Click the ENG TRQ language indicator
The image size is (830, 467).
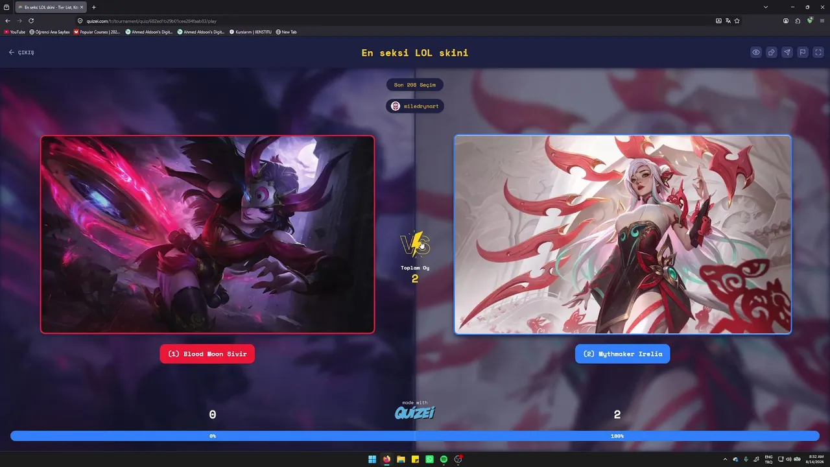coord(768,459)
